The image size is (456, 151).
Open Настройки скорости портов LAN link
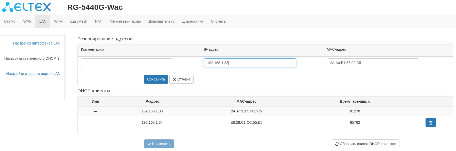(x=33, y=74)
